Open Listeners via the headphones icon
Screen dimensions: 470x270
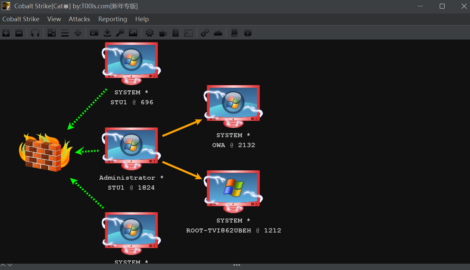35,33
